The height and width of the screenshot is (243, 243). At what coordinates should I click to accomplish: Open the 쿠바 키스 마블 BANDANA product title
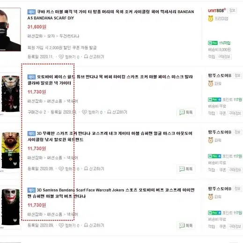pos(110,15)
